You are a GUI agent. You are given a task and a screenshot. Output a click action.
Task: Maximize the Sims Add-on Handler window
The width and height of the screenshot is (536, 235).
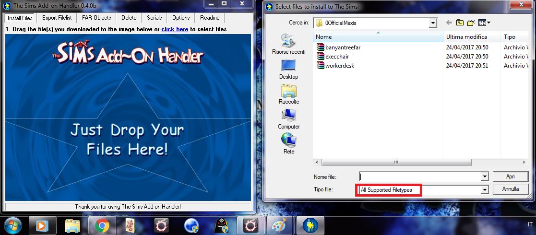[224, 4]
